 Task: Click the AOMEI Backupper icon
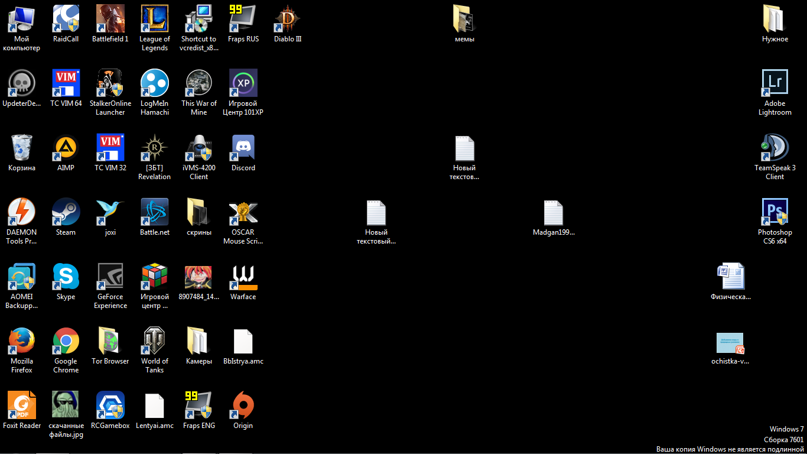pyautogui.click(x=22, y=277)
